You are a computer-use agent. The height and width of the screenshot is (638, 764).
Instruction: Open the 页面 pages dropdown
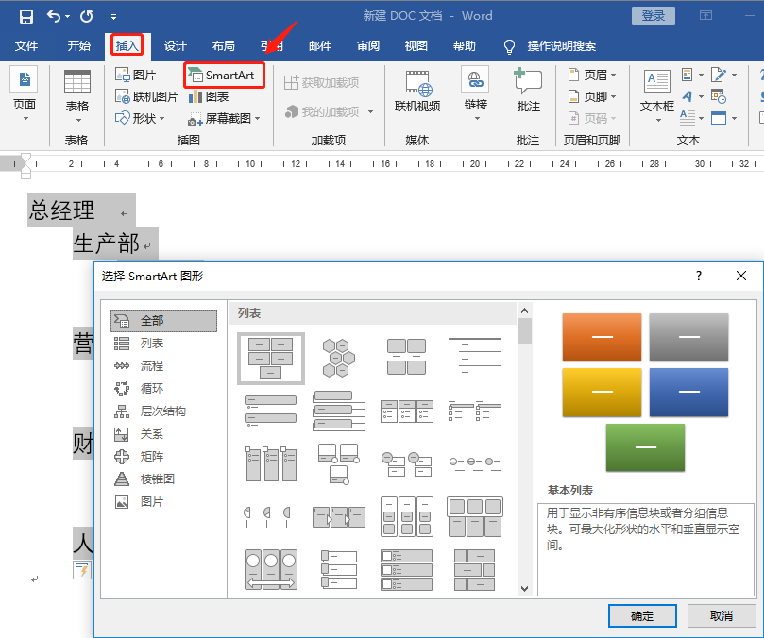coord(25,95)
